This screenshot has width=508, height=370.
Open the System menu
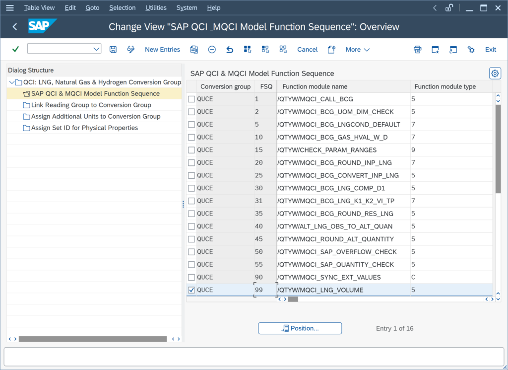pos(187,8)
